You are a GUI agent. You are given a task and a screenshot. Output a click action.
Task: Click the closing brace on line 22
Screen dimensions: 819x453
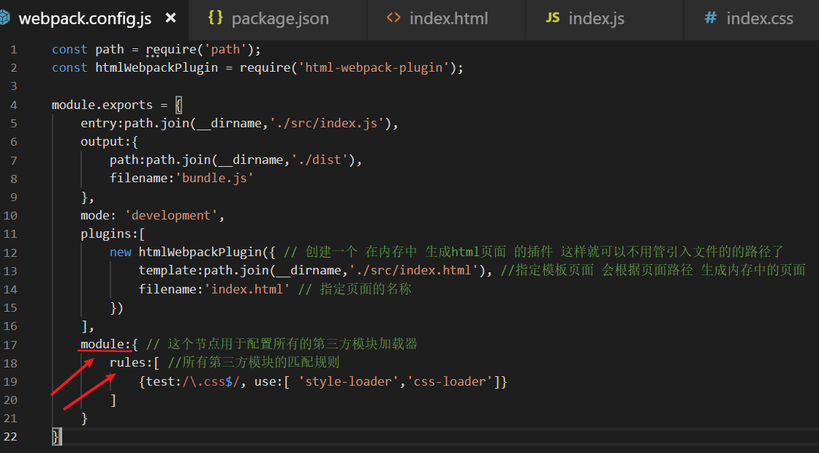(56, 436)
